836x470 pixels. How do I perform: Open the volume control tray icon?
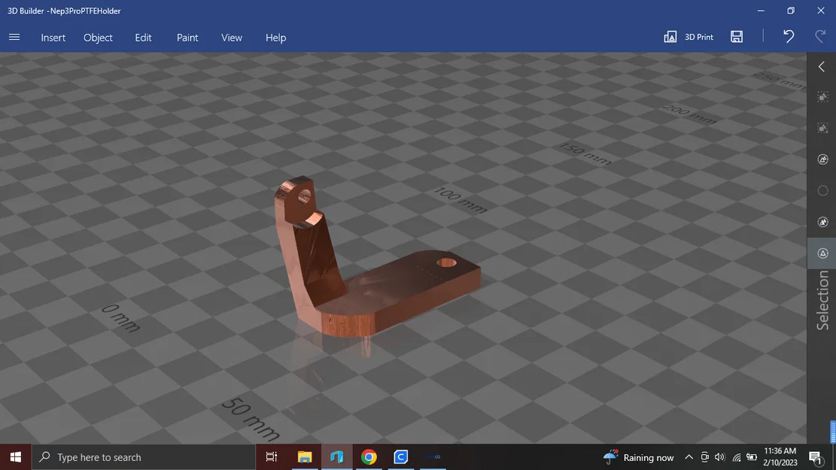(720, 457)
